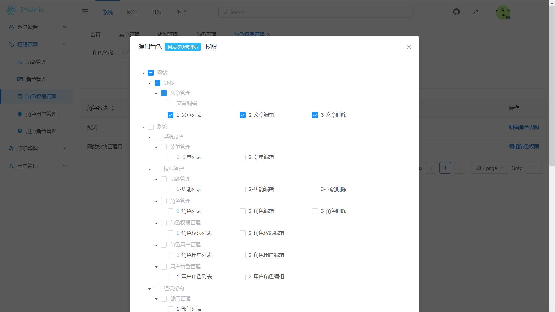The image size is (555, 312).
Task: Open the 10 / page size dropdown
Action: (489, 168)
